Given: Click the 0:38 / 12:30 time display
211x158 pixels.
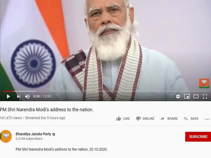Looking at the screenshot, I should (42, 96).
